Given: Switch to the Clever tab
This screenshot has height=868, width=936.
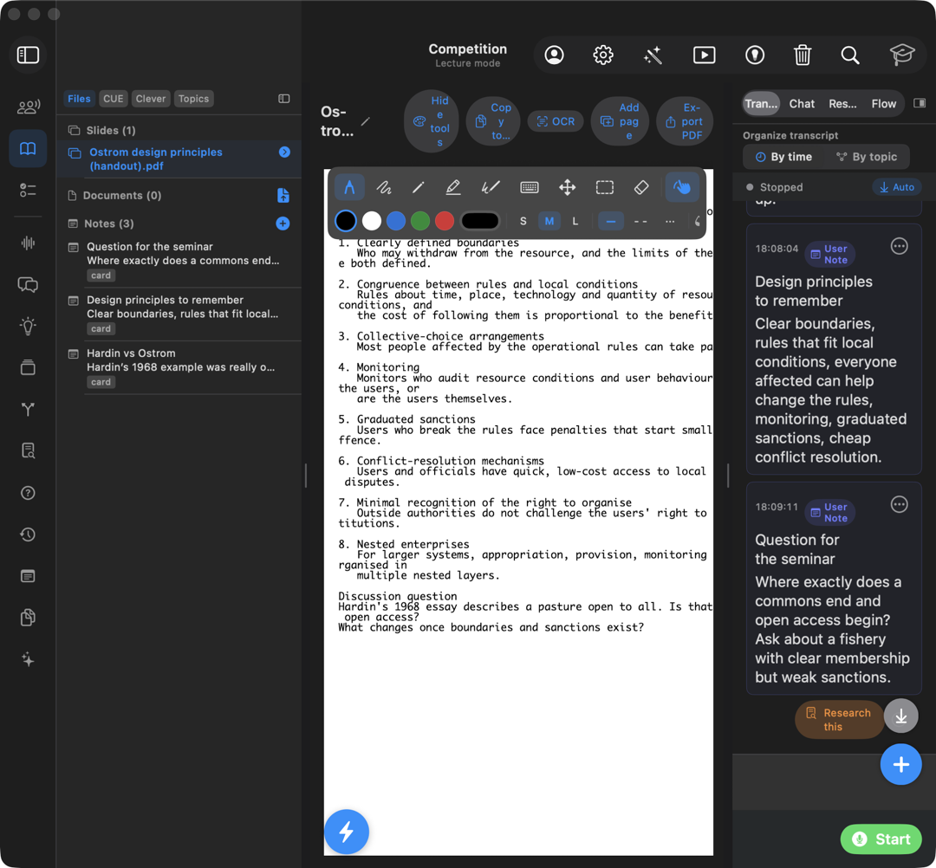Looking at the screenshot, I should click(151, 99).
